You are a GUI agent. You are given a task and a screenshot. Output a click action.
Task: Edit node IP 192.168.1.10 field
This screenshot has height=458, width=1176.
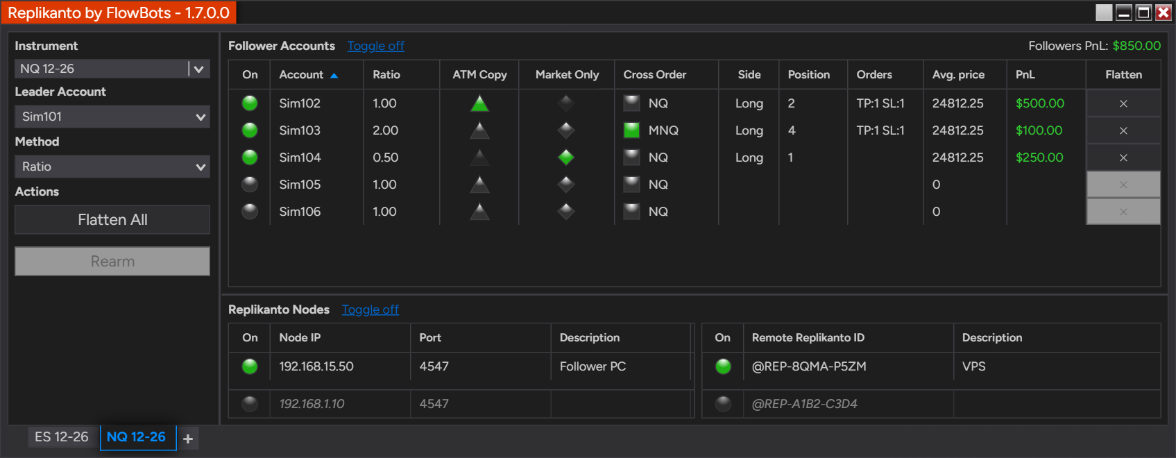point(340,404)
